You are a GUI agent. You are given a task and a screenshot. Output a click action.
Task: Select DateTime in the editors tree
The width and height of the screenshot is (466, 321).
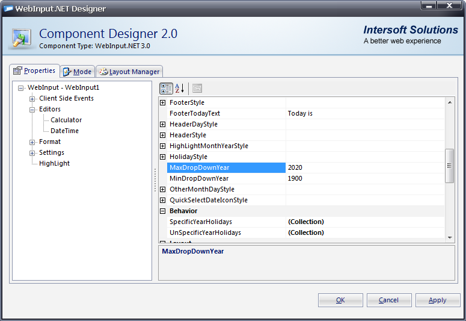[64, 131]
